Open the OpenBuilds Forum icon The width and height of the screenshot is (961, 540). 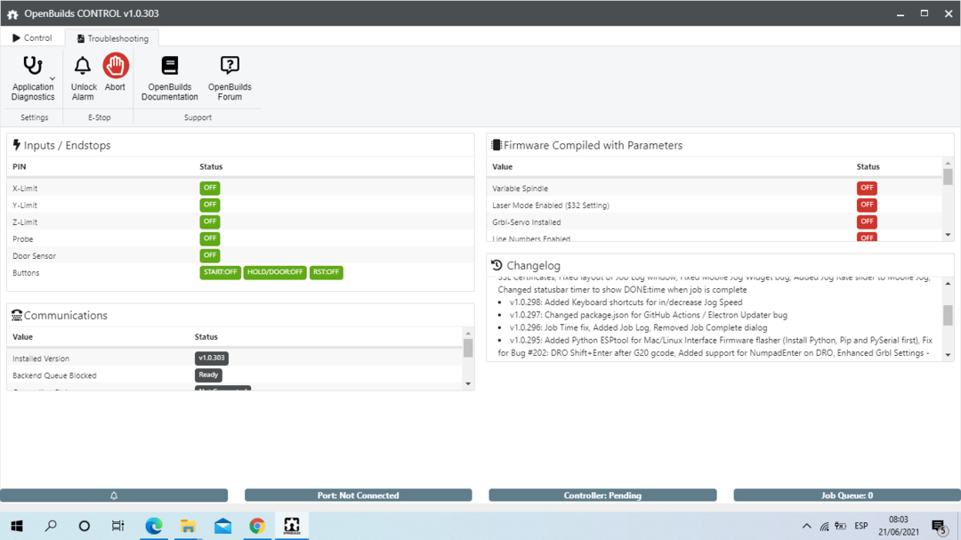tap(230, 67)
